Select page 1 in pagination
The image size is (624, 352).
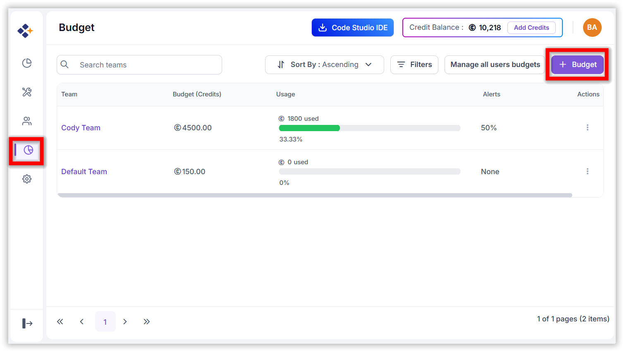pos(105,321)
